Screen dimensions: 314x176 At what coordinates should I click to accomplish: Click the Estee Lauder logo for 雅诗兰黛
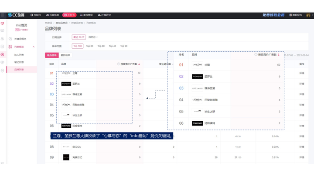tap(66, 94)
